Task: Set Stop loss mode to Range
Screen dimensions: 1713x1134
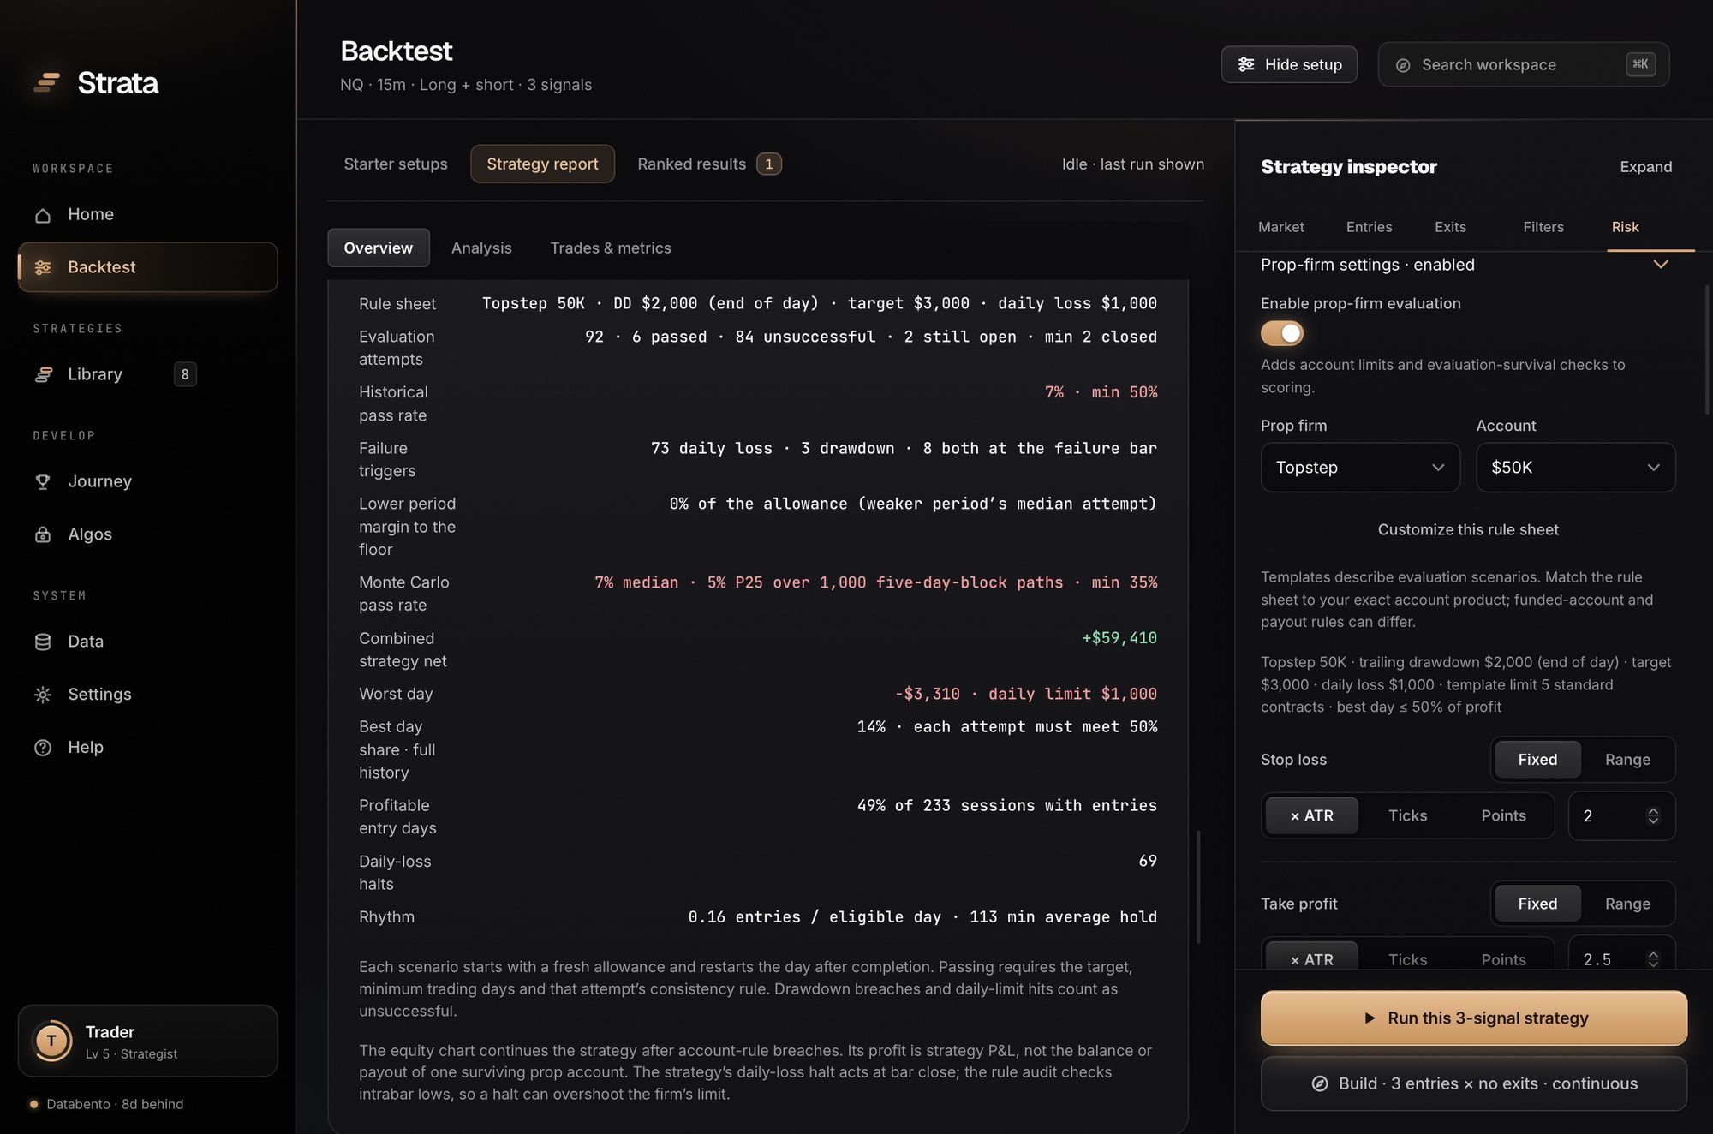Action: [1627, 760]
